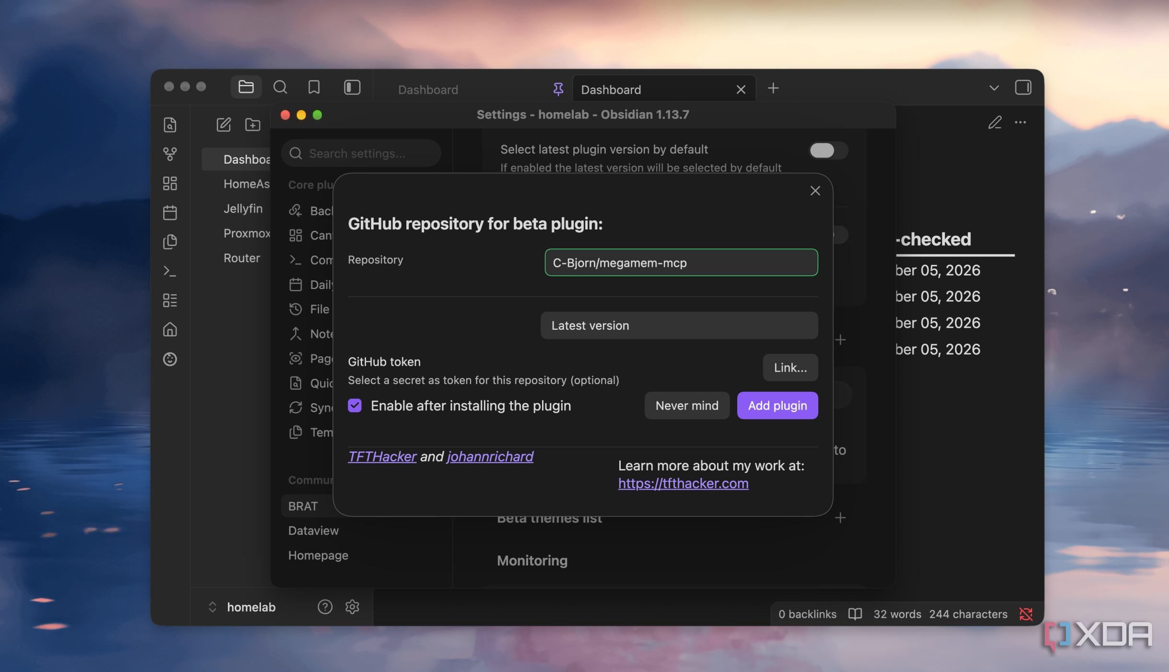1169x672 pixels.
Task: Click Link... for GitHub token
Action: click(790, 368)
